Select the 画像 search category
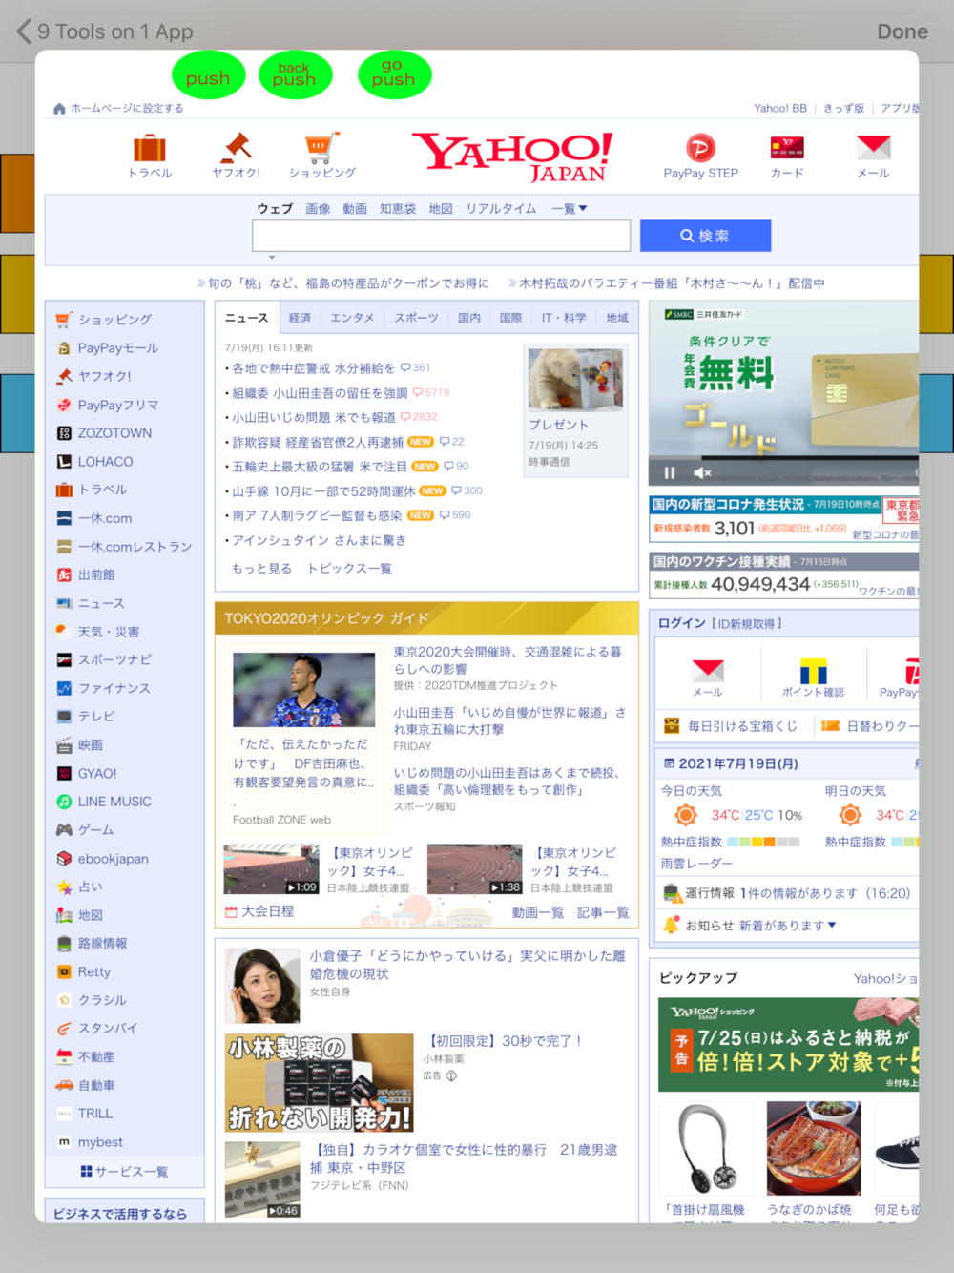954x1273 pixels. 318,208
